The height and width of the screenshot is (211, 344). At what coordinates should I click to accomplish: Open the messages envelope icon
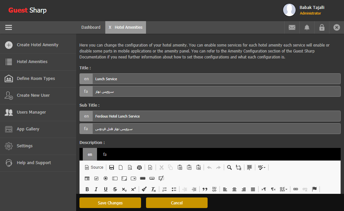[292, 27]
